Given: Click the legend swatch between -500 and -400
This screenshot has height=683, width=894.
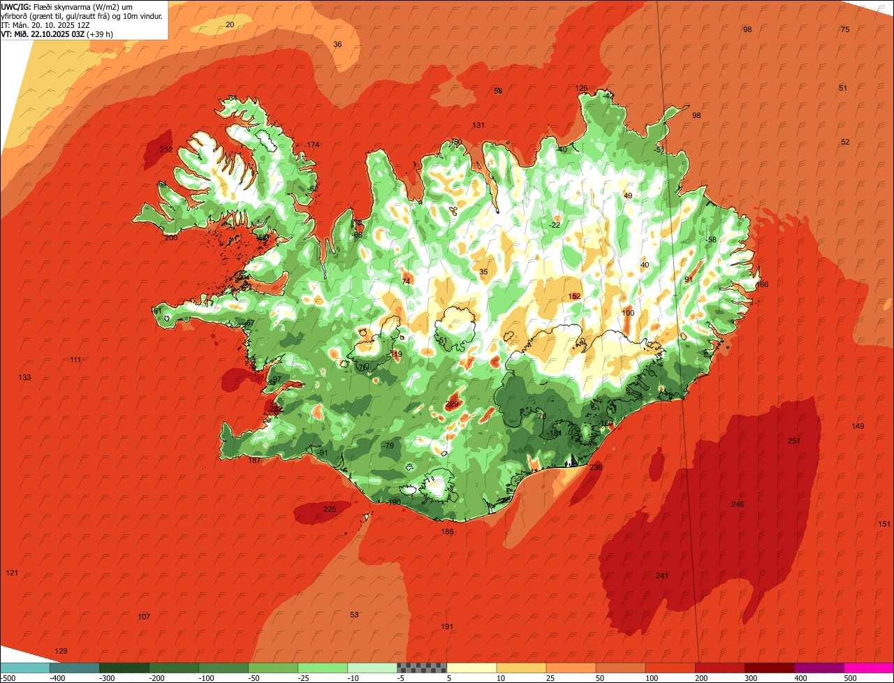Looking at the screenshot, I should 24,668.
